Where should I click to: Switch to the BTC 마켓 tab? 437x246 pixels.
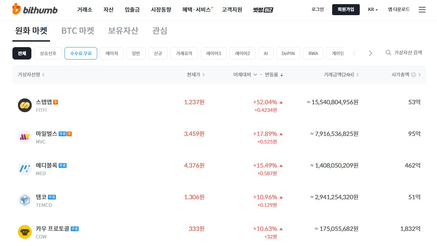(78, 31)
